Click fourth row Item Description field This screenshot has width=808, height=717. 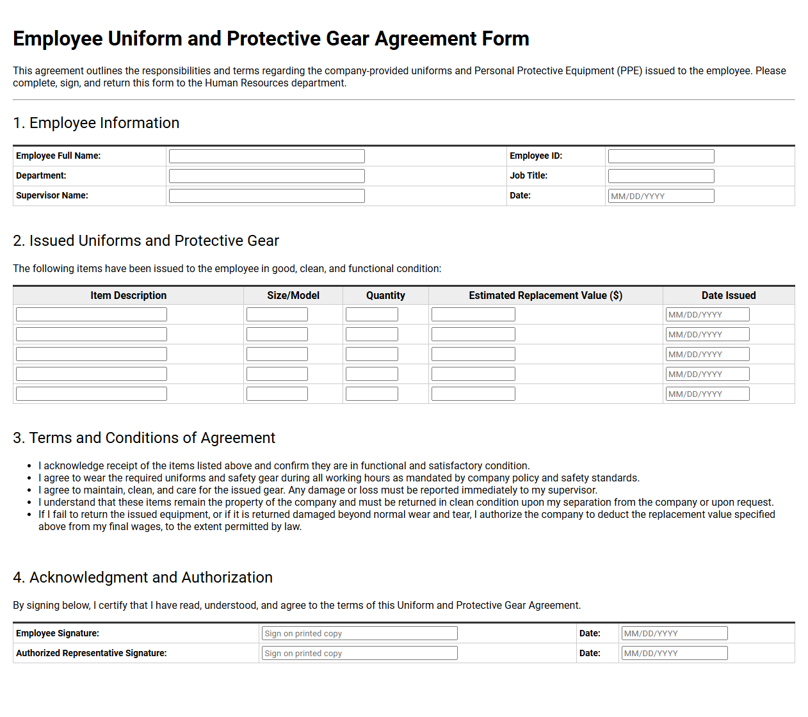click(x=92, y=374)
